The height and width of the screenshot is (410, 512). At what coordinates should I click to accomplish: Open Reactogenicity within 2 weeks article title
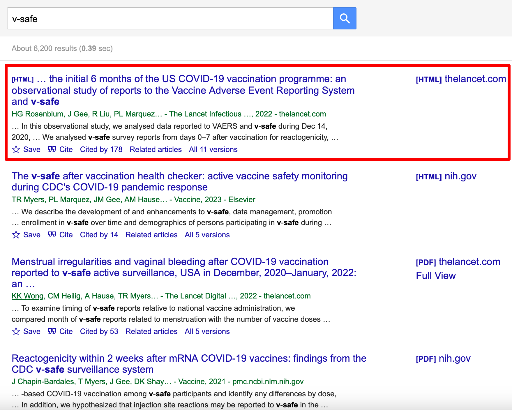(189, 364)
